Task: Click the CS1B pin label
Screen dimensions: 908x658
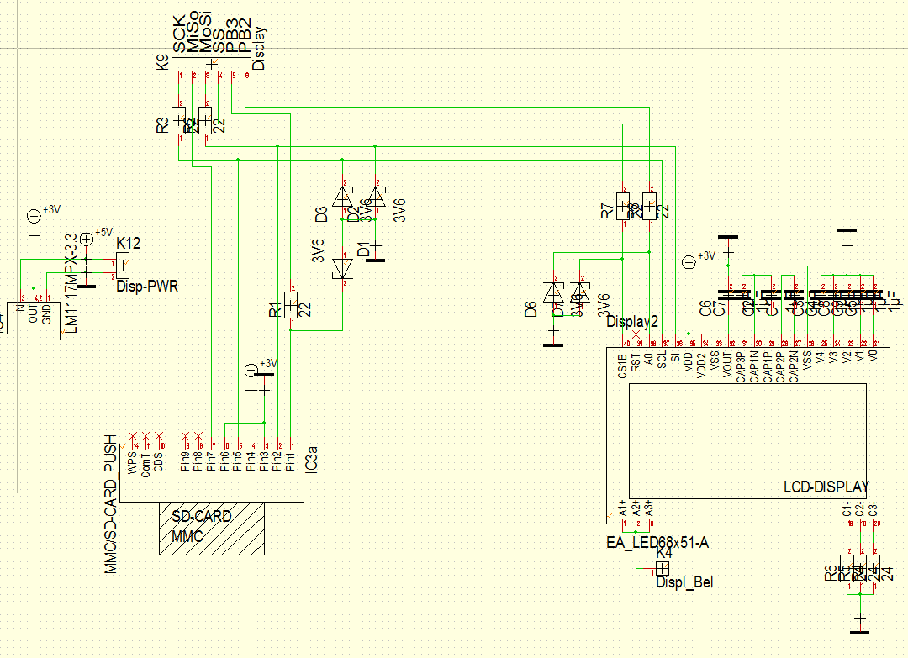Action: tap(622, 366)
